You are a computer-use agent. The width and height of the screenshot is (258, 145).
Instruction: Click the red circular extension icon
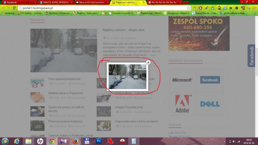(200, 8)
